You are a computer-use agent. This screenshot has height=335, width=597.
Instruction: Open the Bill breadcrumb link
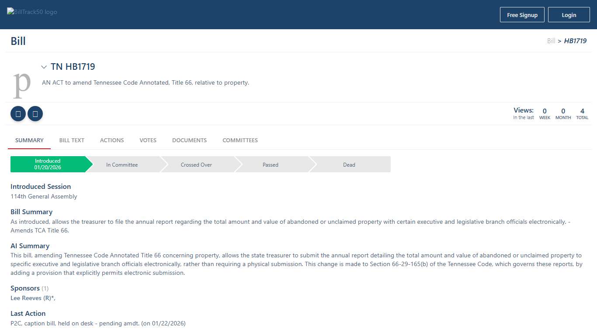pos(551,41)
